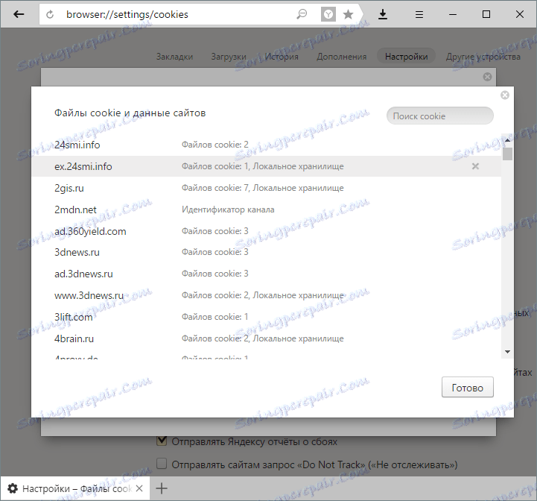Click the cookie list scroll down arrow
Viewport: 537px width, 501px height.
(507, 352)
